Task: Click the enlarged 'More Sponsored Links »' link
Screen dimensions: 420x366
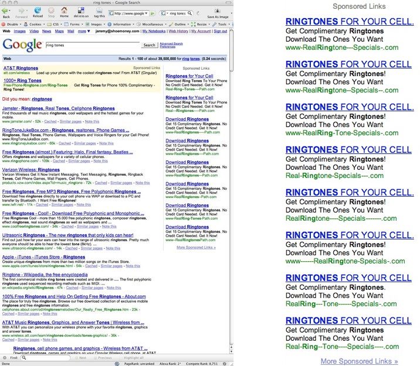Action: tap(359, 361)
